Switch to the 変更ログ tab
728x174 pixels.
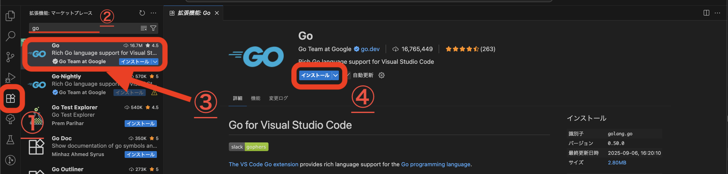[278, 98]
